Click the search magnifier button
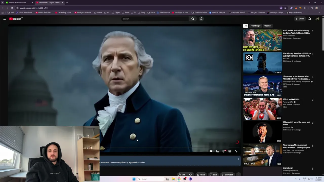 (193, 19)
